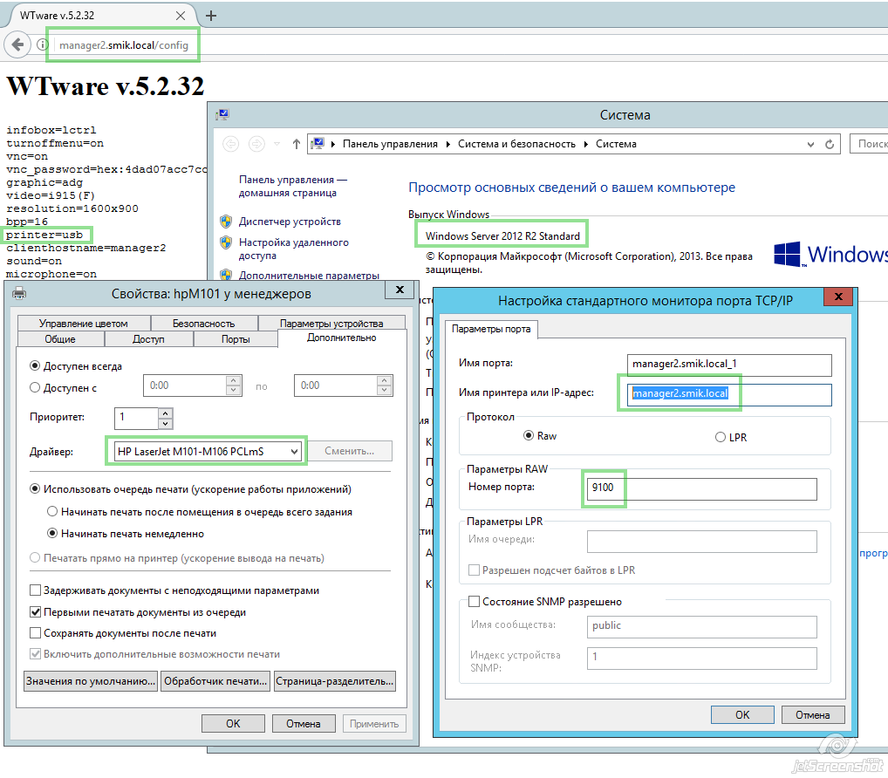This screenshot has height=778, width=888.
Task: Click the site info icon in address bar
Action: (42, 44)
